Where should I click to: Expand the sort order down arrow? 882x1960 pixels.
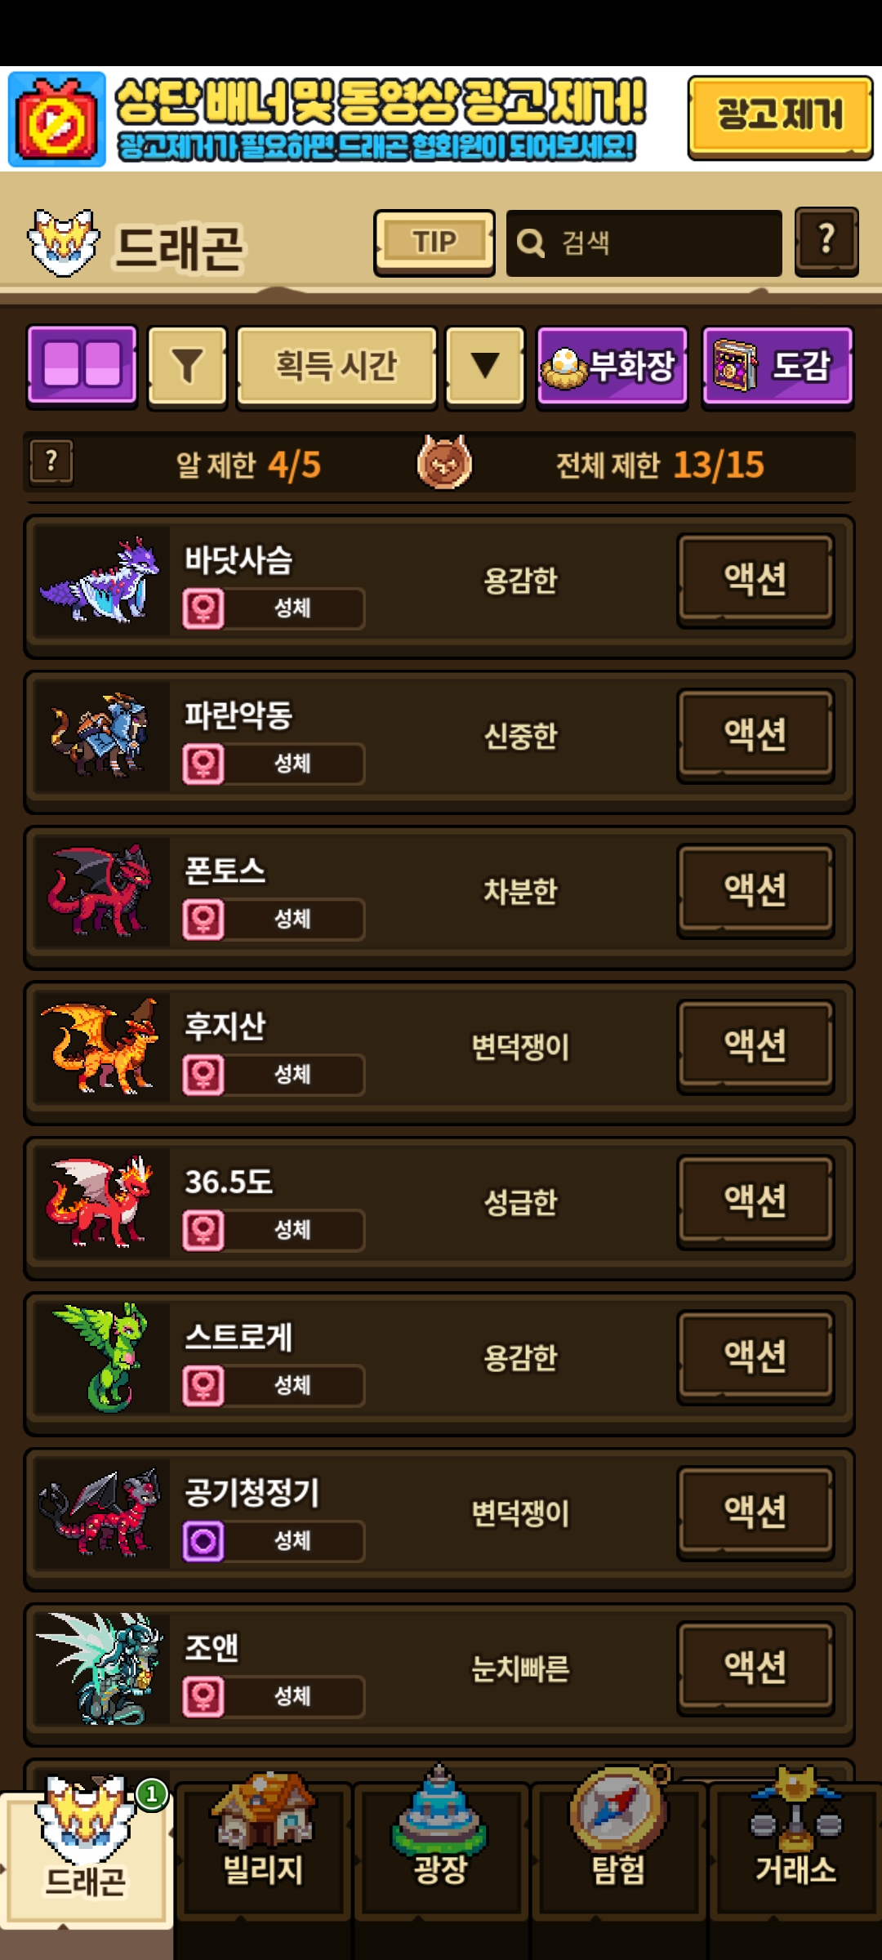pos(485,365)
